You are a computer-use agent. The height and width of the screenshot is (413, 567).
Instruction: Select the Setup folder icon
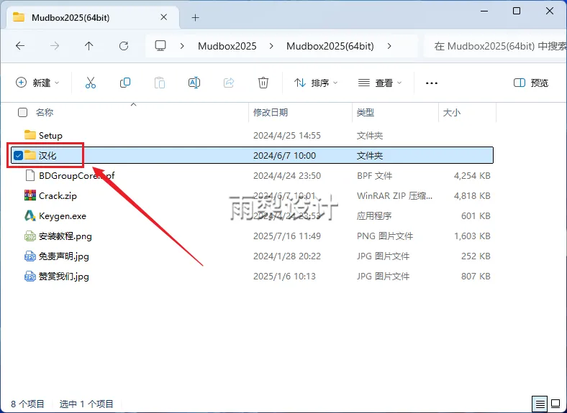[x=30, y=135]
